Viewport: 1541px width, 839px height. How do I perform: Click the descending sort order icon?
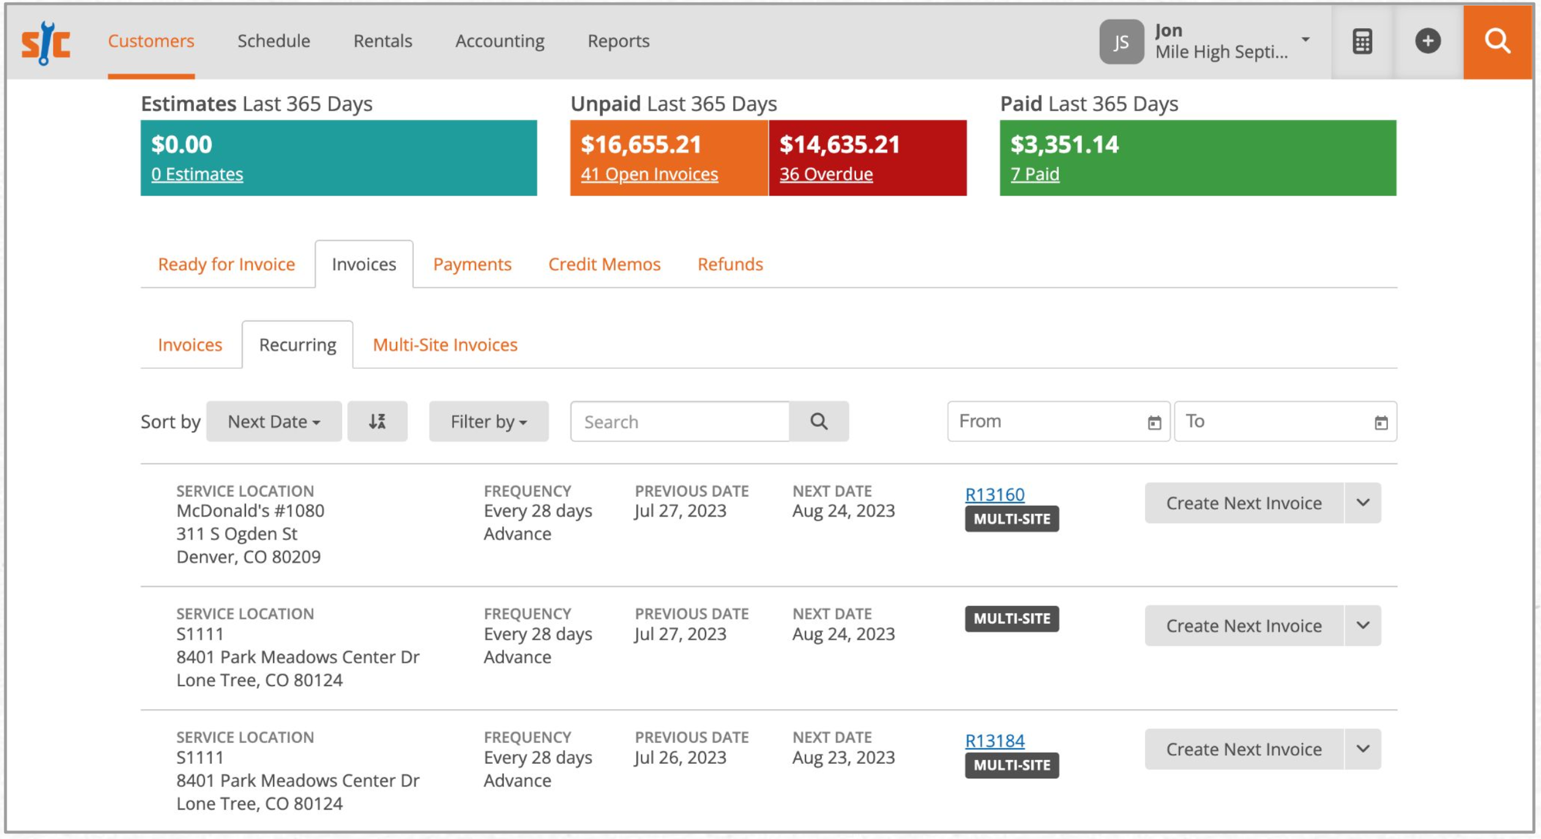[x=377, y=421]
